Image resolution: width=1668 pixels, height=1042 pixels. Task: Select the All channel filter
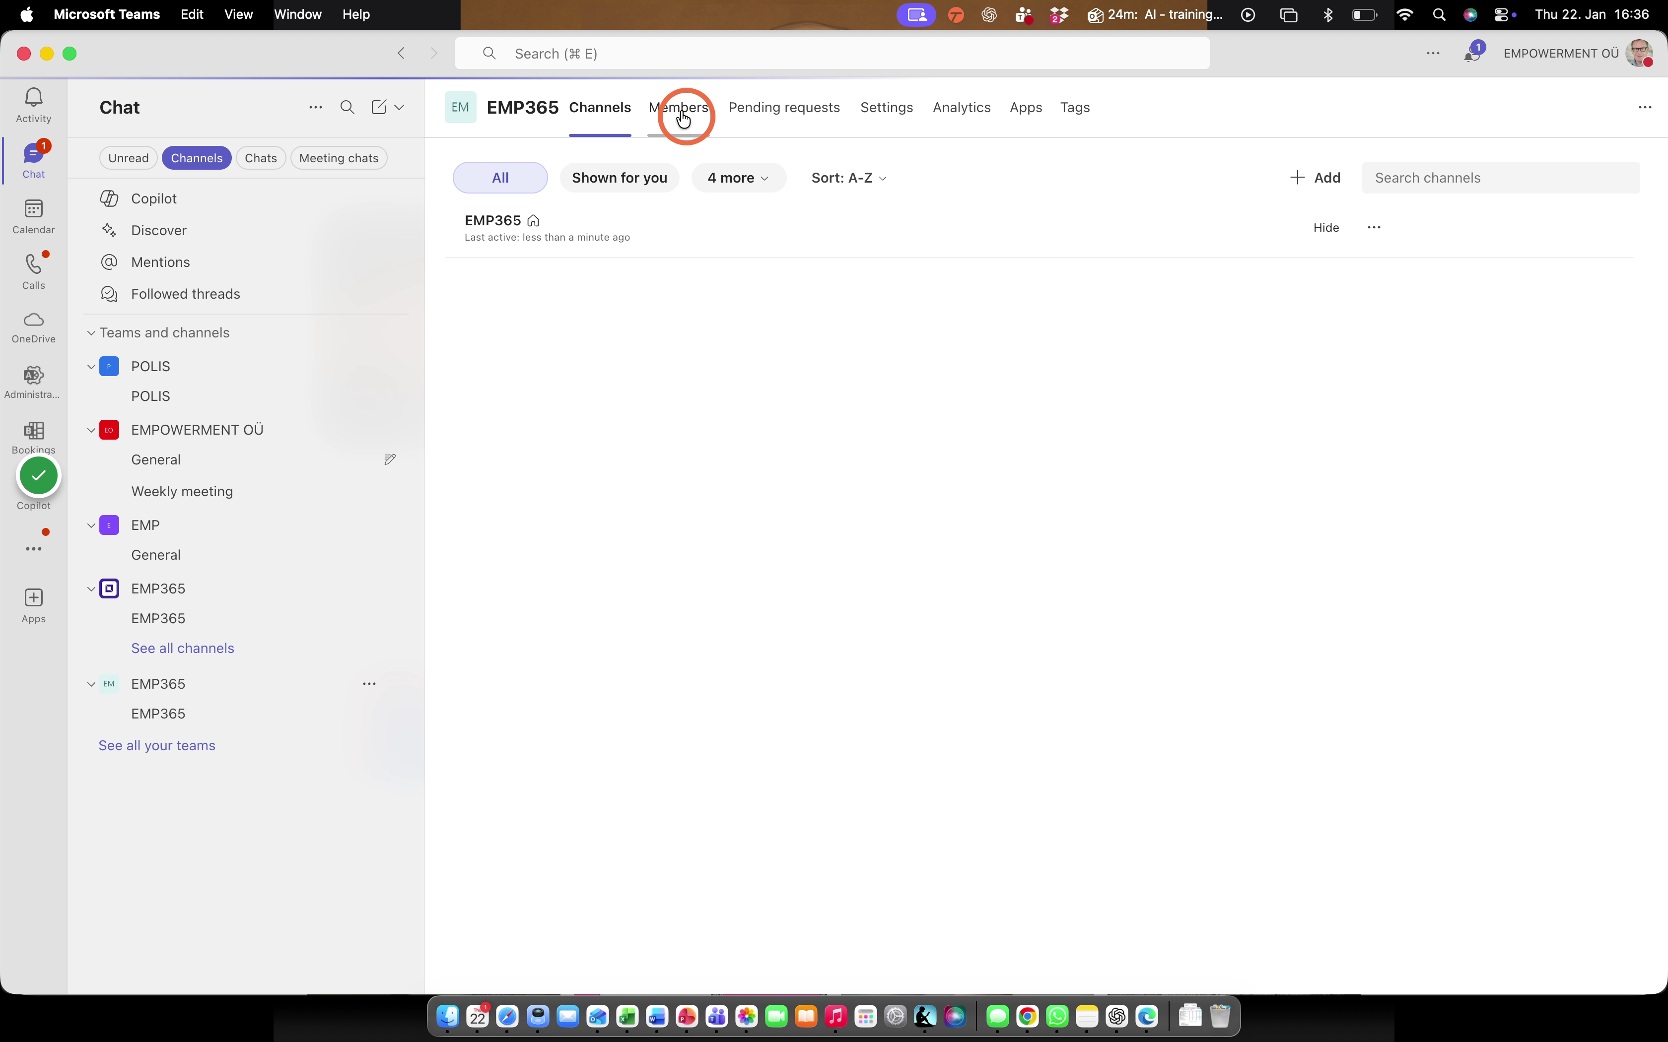tap(500, 178)
